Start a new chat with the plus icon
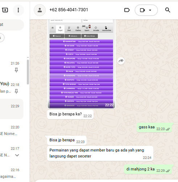Image resolution: width=178 pixels, height=182 pixels. pos(5,10)
